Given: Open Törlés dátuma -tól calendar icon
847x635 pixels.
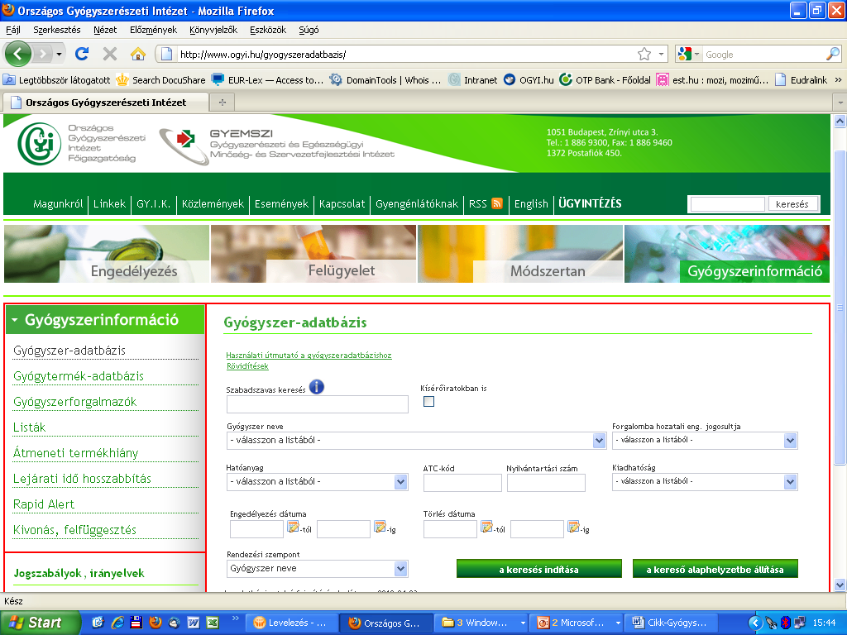Looking at the screenshot, I should coord(486,527).
